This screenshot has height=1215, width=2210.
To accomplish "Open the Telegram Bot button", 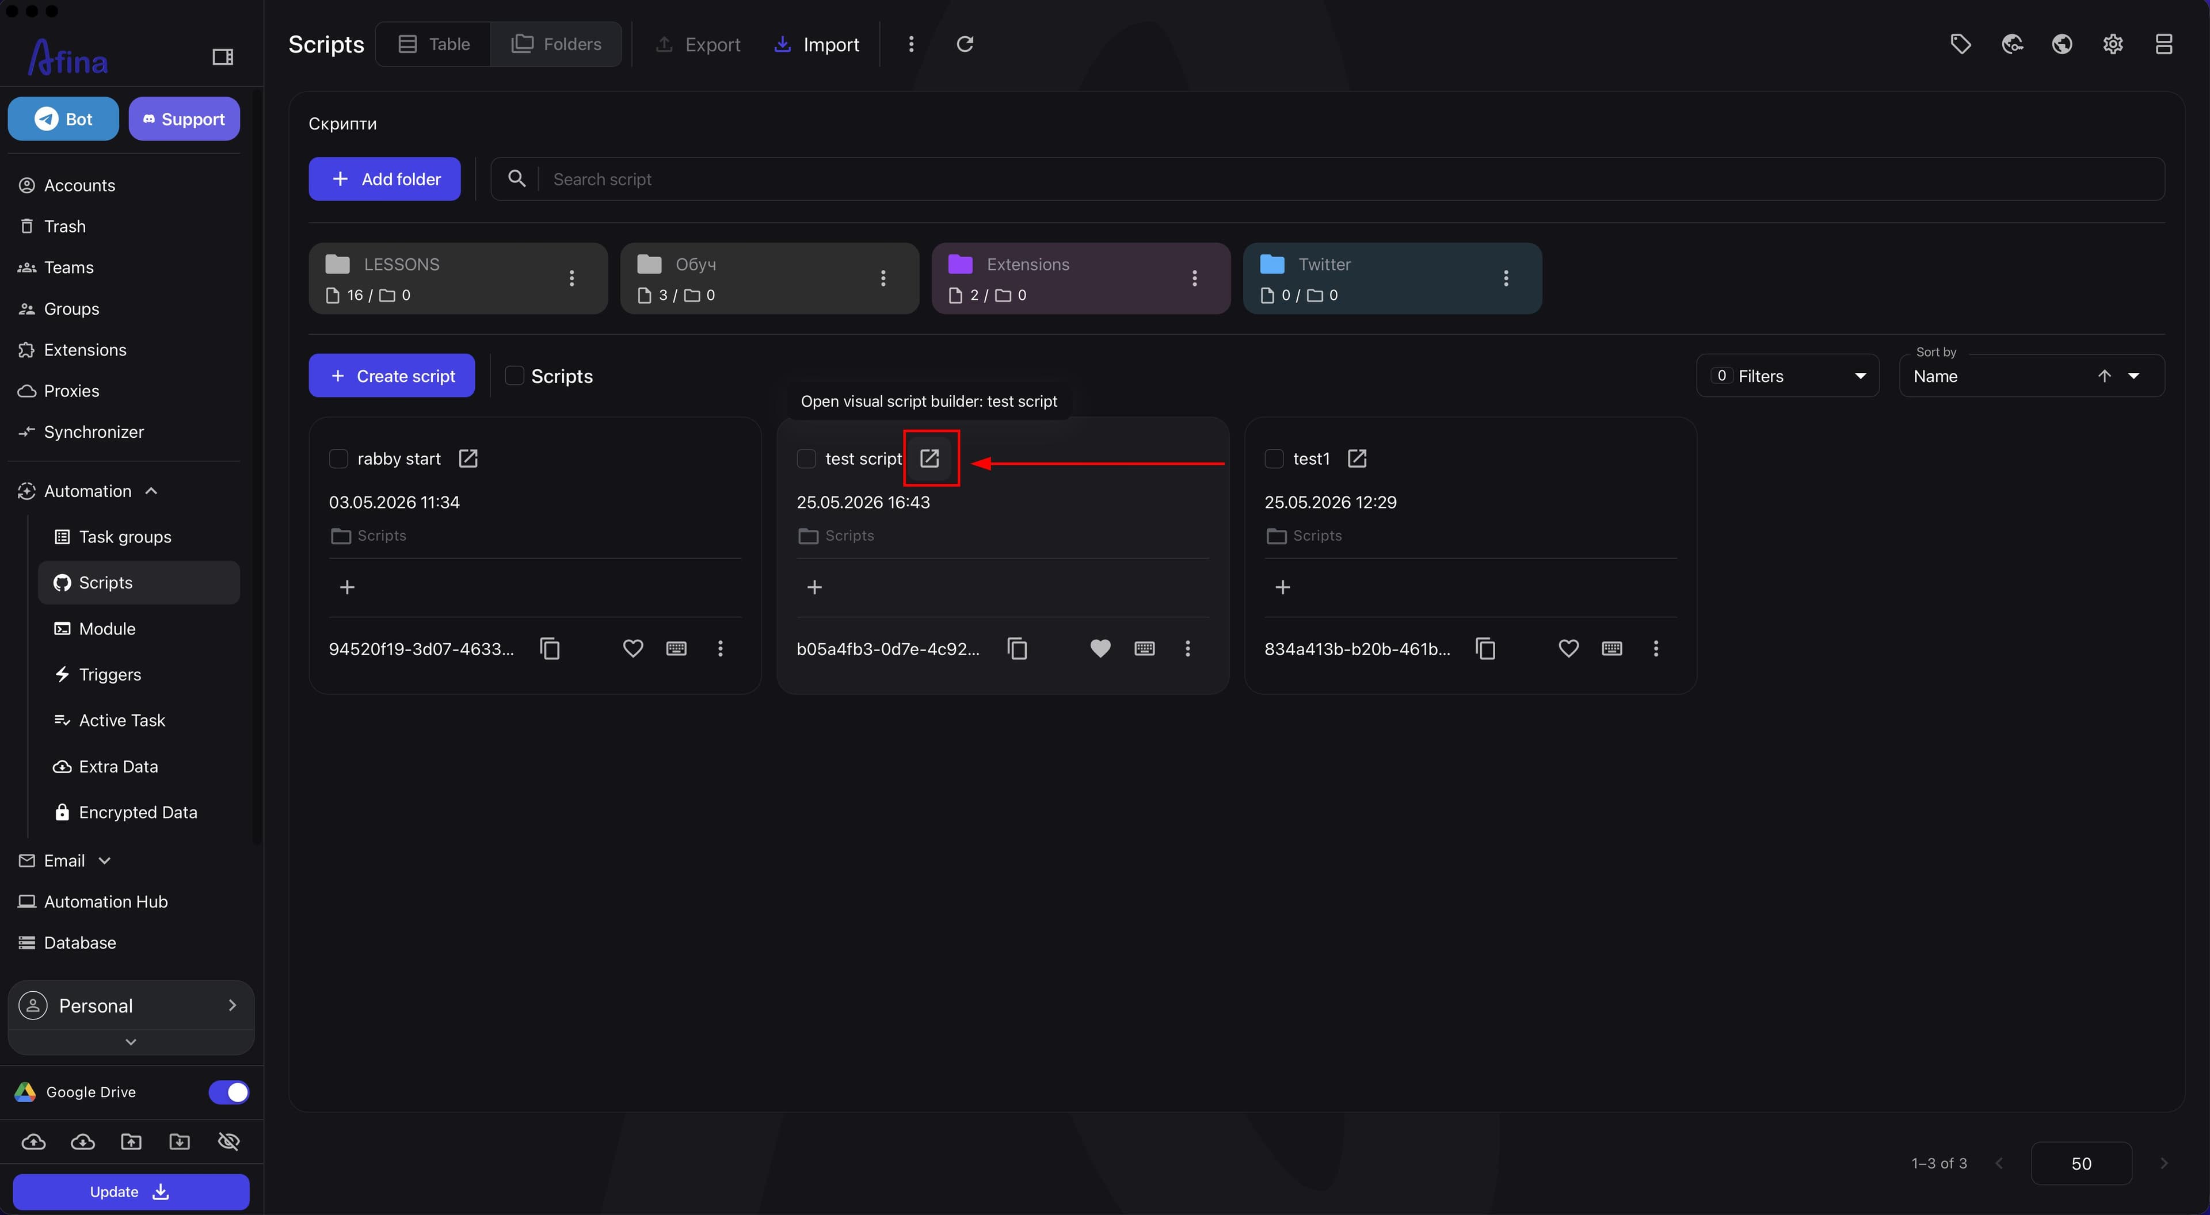I will (63, 119).
